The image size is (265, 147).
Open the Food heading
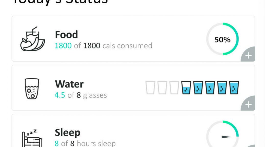(x=66, y=35)
